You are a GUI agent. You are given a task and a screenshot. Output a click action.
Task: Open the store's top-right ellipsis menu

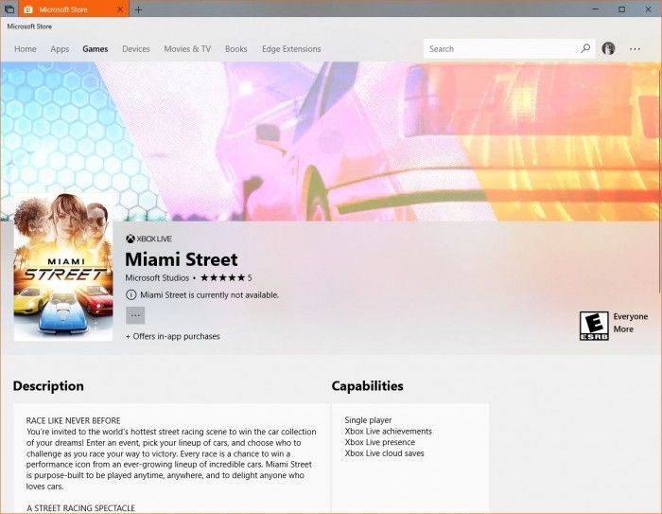click(636, 49)
